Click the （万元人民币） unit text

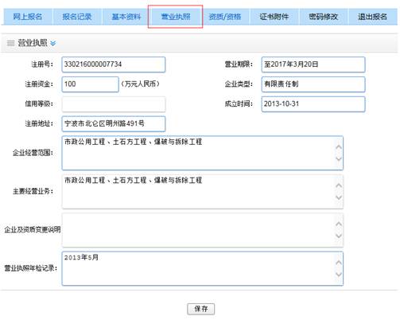point(140,84)
